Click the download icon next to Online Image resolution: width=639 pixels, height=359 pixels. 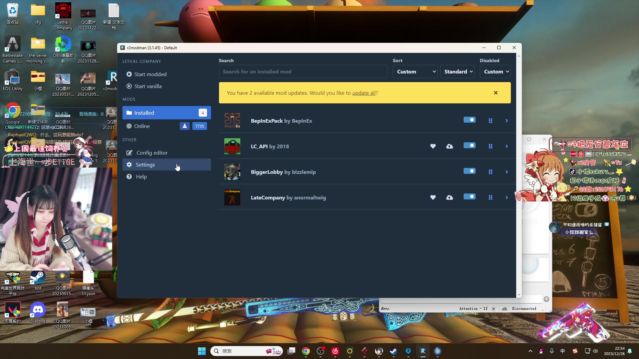tap(185, 126)
